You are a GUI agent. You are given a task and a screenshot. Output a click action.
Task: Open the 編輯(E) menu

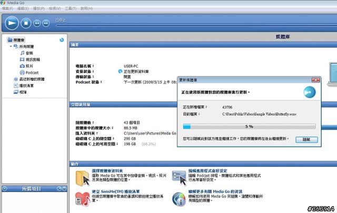click(x=23, y=8)
